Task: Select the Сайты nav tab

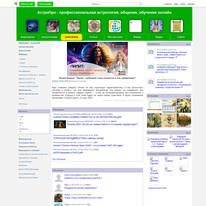Action: tap(181, 37)
